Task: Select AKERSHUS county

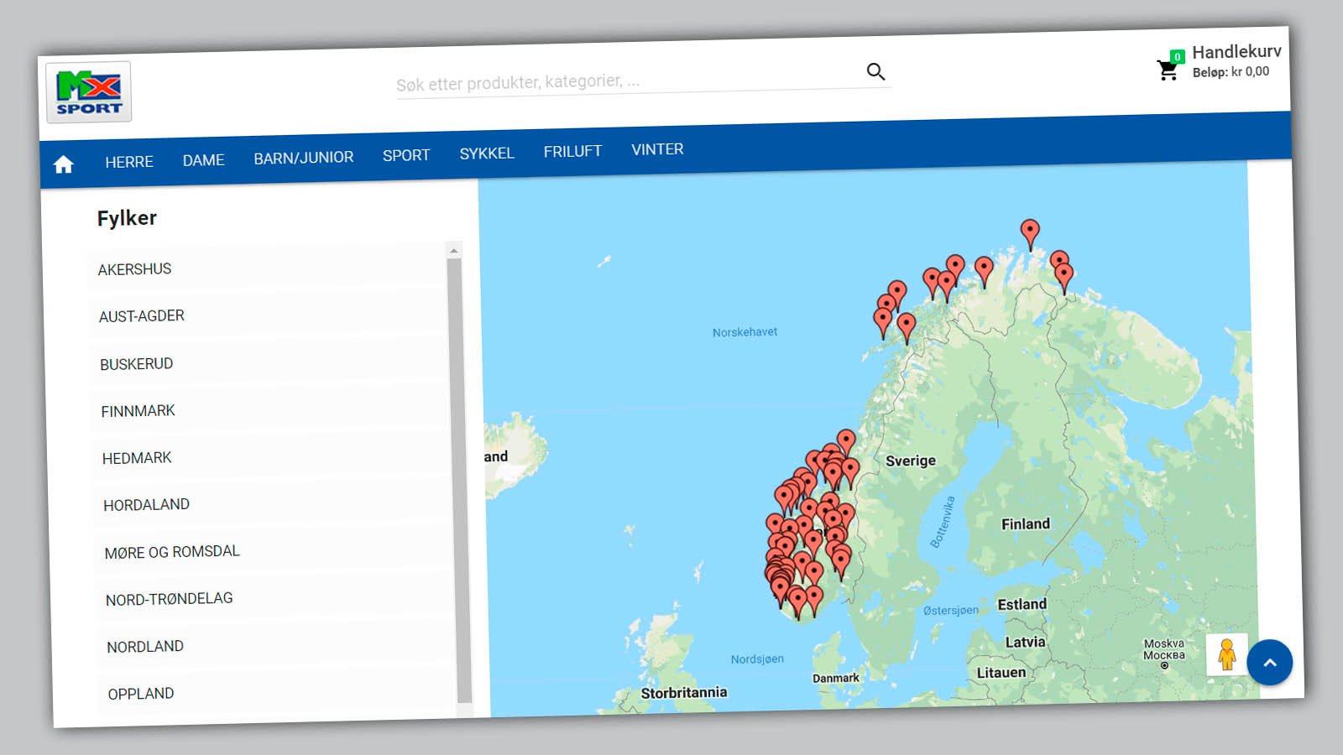Action: point(134,269)
